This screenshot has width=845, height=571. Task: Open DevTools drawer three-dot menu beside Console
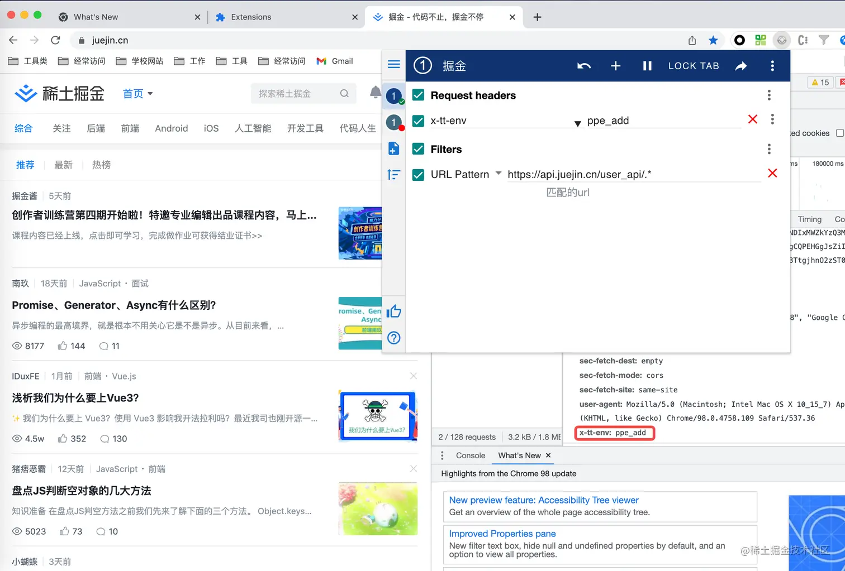coord(442,455)
